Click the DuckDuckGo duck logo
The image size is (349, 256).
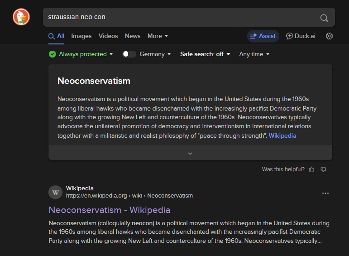click(x=21, y=17)
